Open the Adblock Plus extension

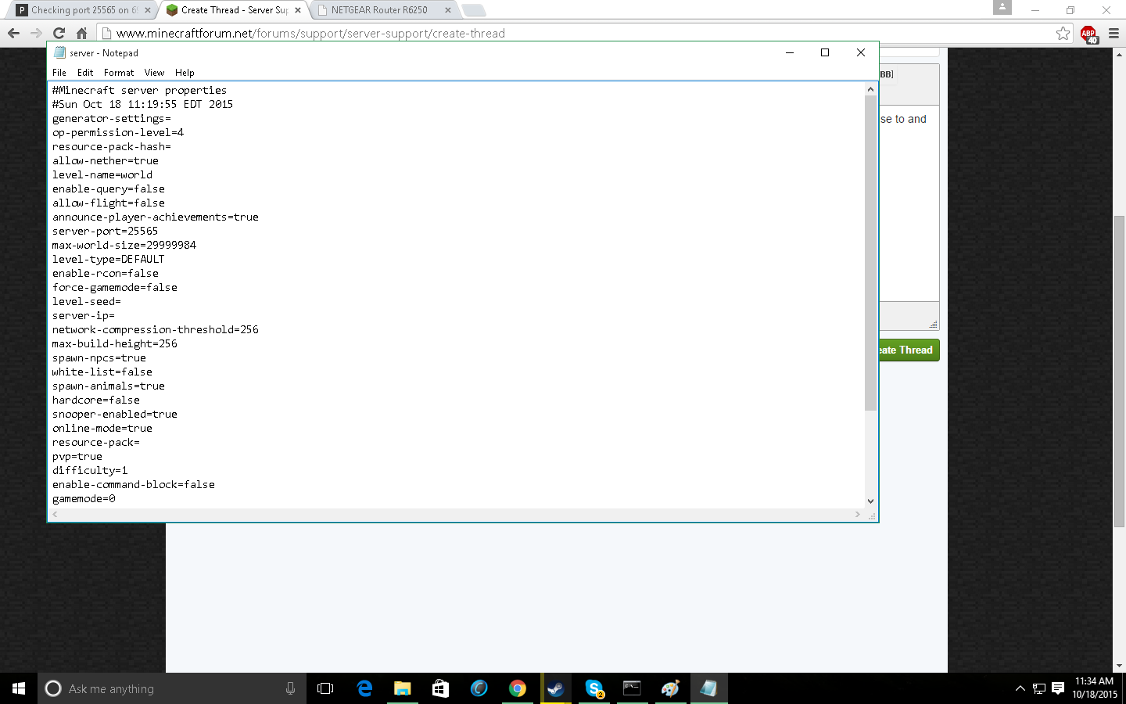(1088, 34)
